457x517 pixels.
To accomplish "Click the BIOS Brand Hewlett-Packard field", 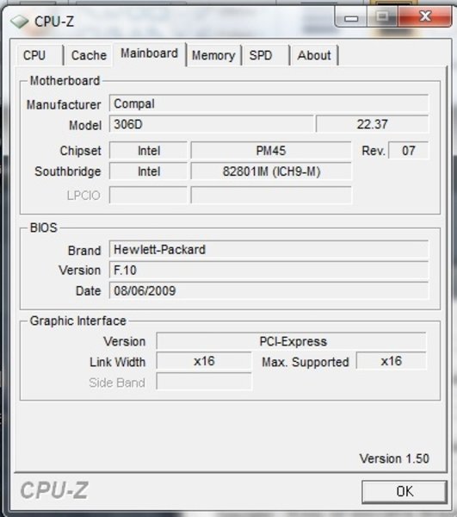I will (269, 249).
